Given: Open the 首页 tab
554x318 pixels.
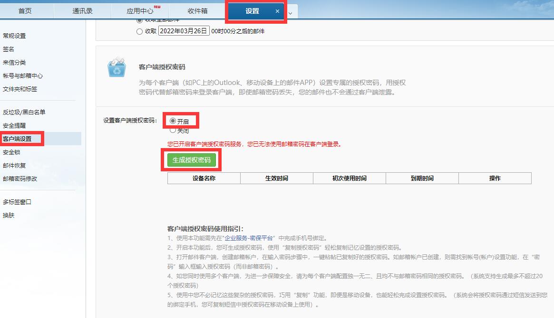Looking at the screenshot, I should (x=25, y=11).
